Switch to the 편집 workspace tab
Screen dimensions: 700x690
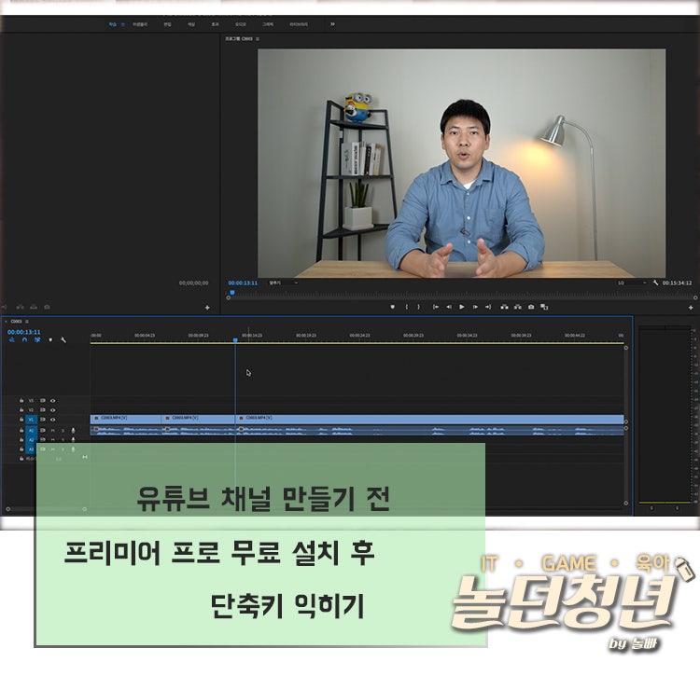coord(167,24)
